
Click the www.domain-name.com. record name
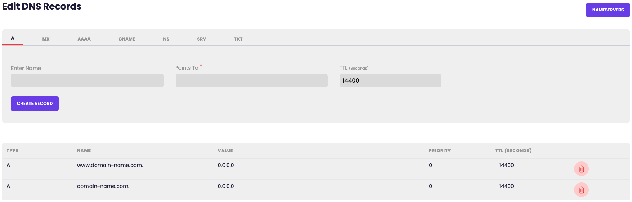click(110, 165)
